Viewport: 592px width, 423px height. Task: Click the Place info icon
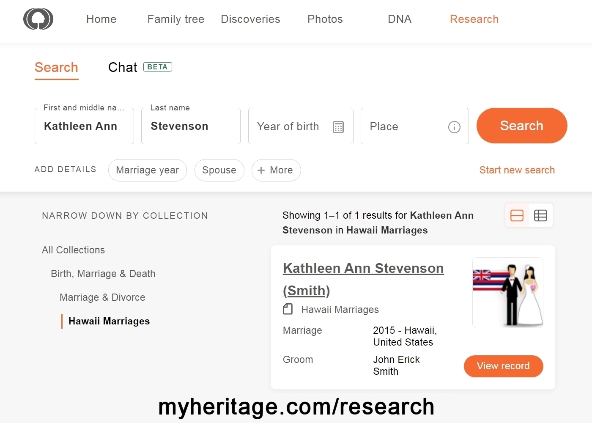coord(454,127)
